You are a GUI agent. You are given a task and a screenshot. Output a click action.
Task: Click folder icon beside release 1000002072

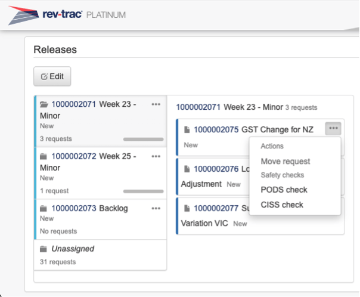[x=44, y=156]
